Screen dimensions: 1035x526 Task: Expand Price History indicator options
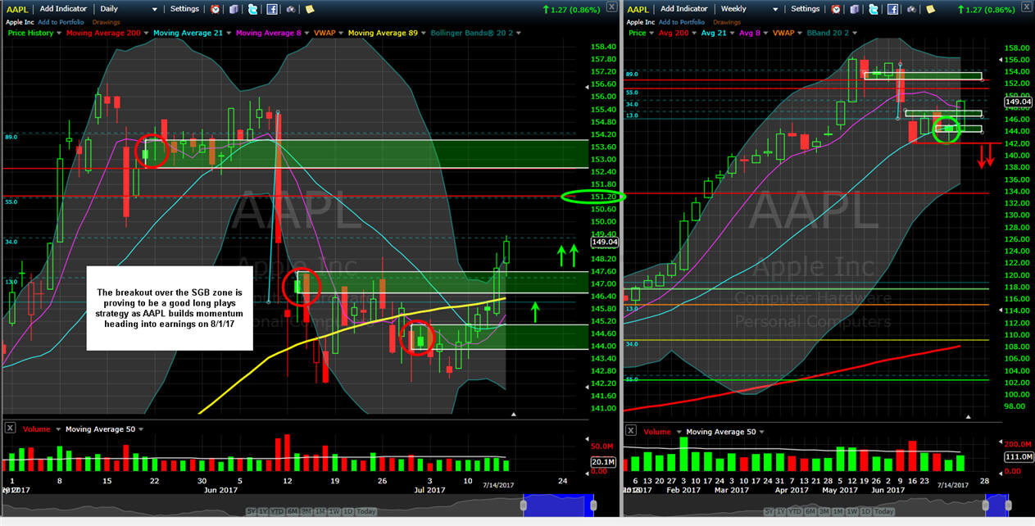coord(59,34)
